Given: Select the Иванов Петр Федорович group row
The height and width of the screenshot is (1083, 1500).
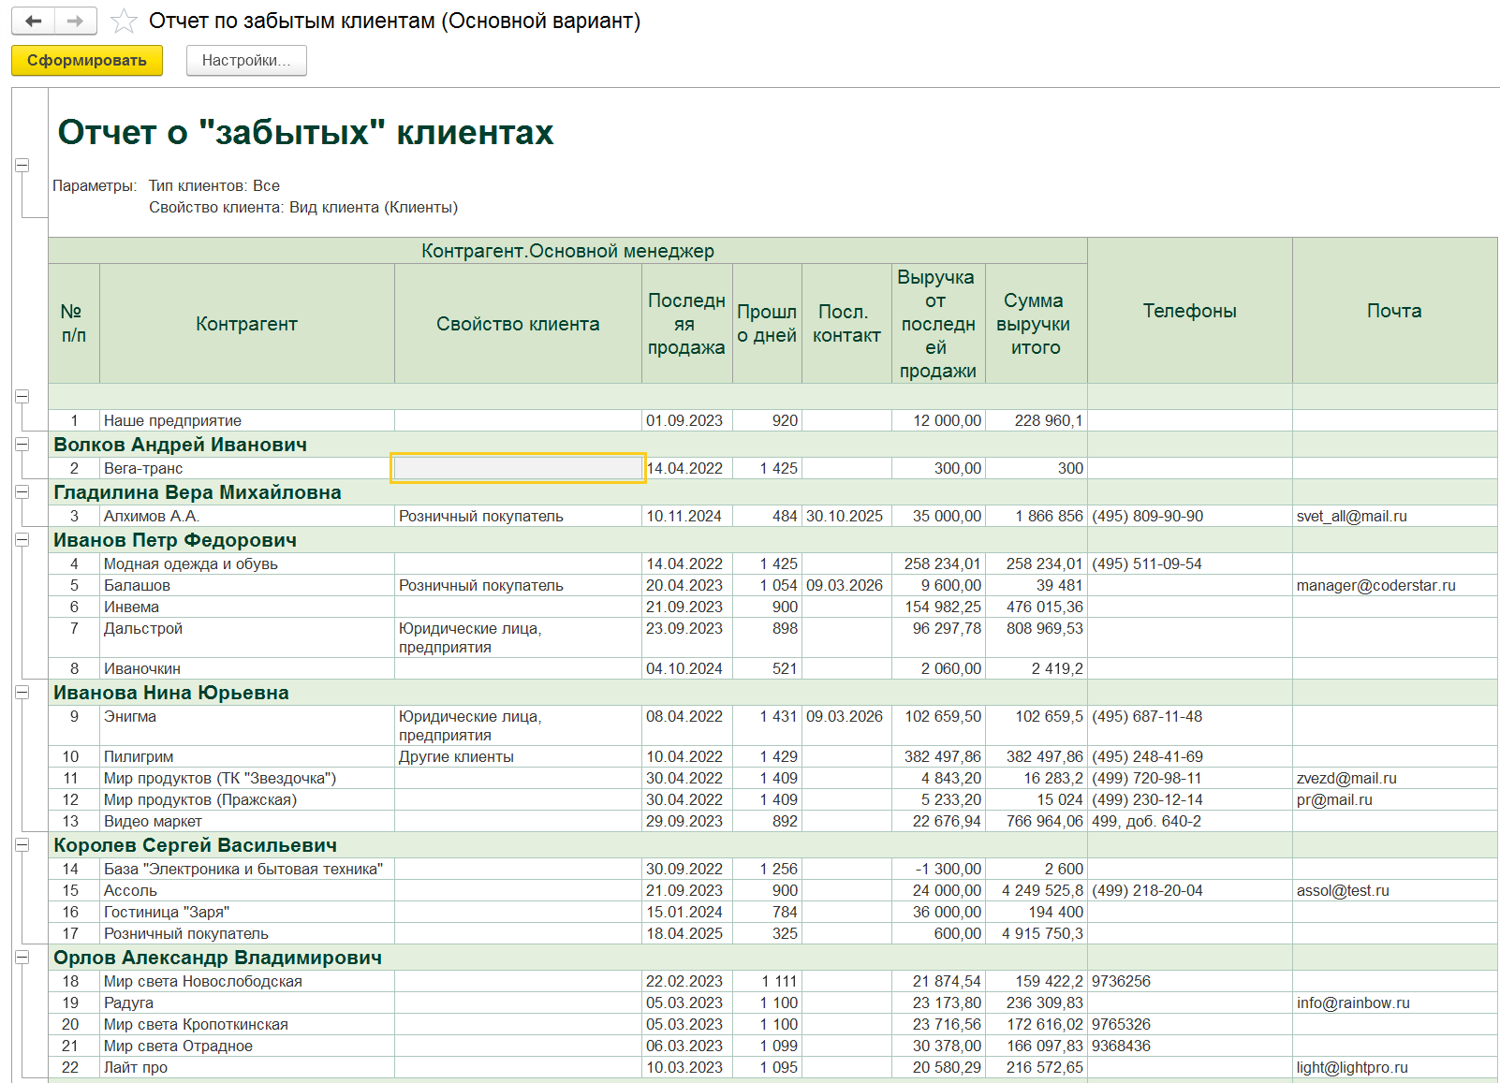Looking at the screenshot, I should 567,540.
